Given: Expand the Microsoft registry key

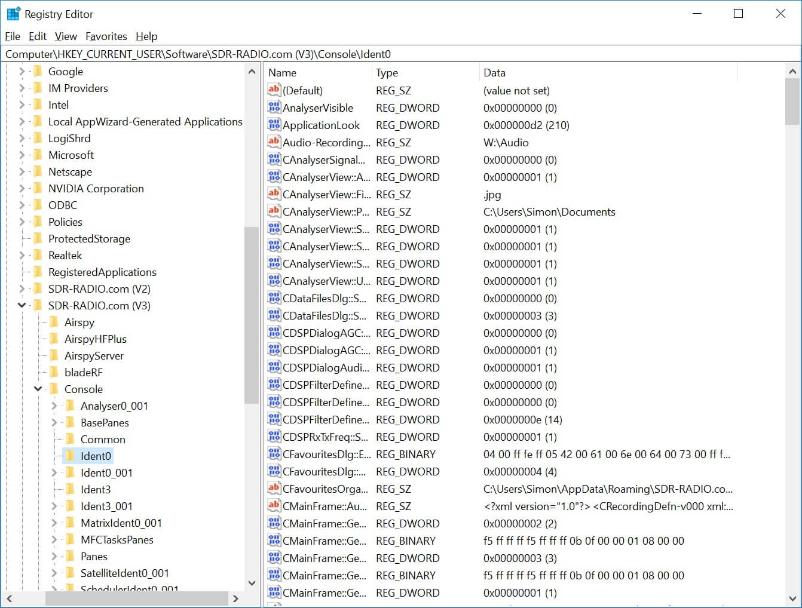Looking at the screenshot, I should [22, 155].
